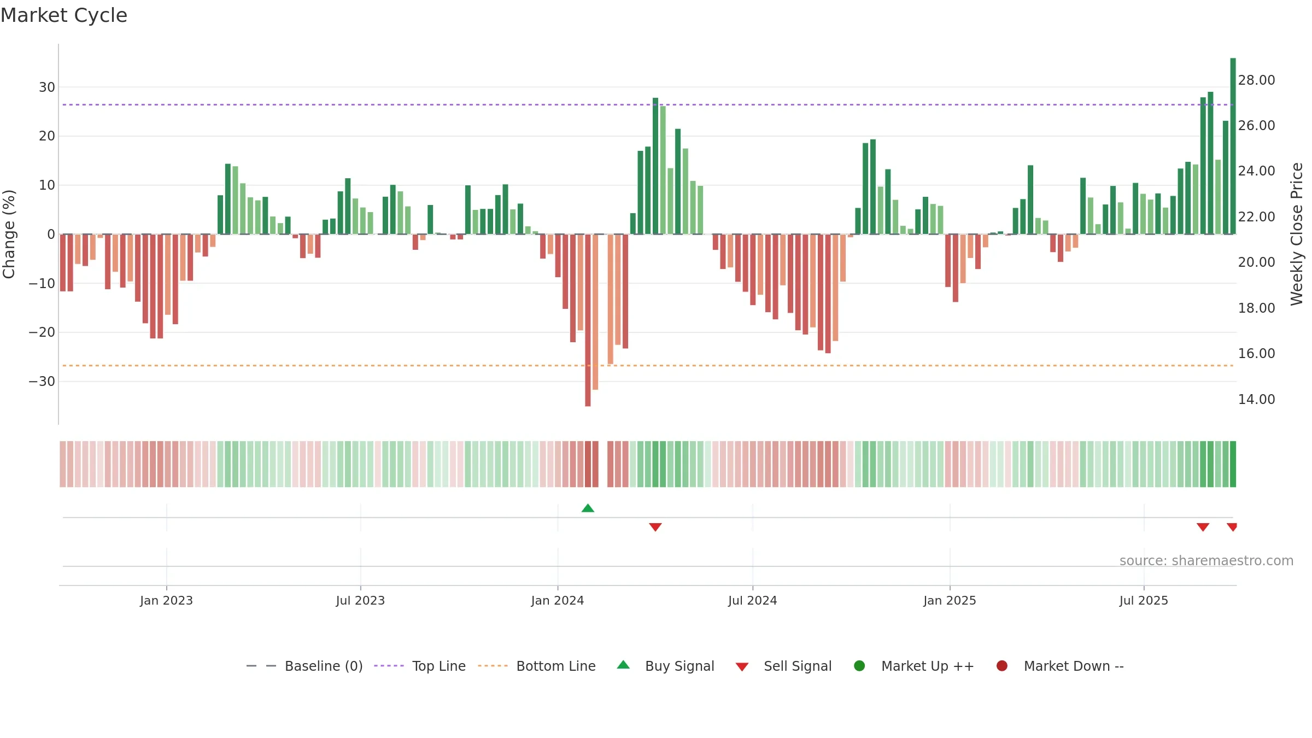Click the darkest red heatmap cell near Feb 2024
1312x738 pixels.
(x=588, y=464)
